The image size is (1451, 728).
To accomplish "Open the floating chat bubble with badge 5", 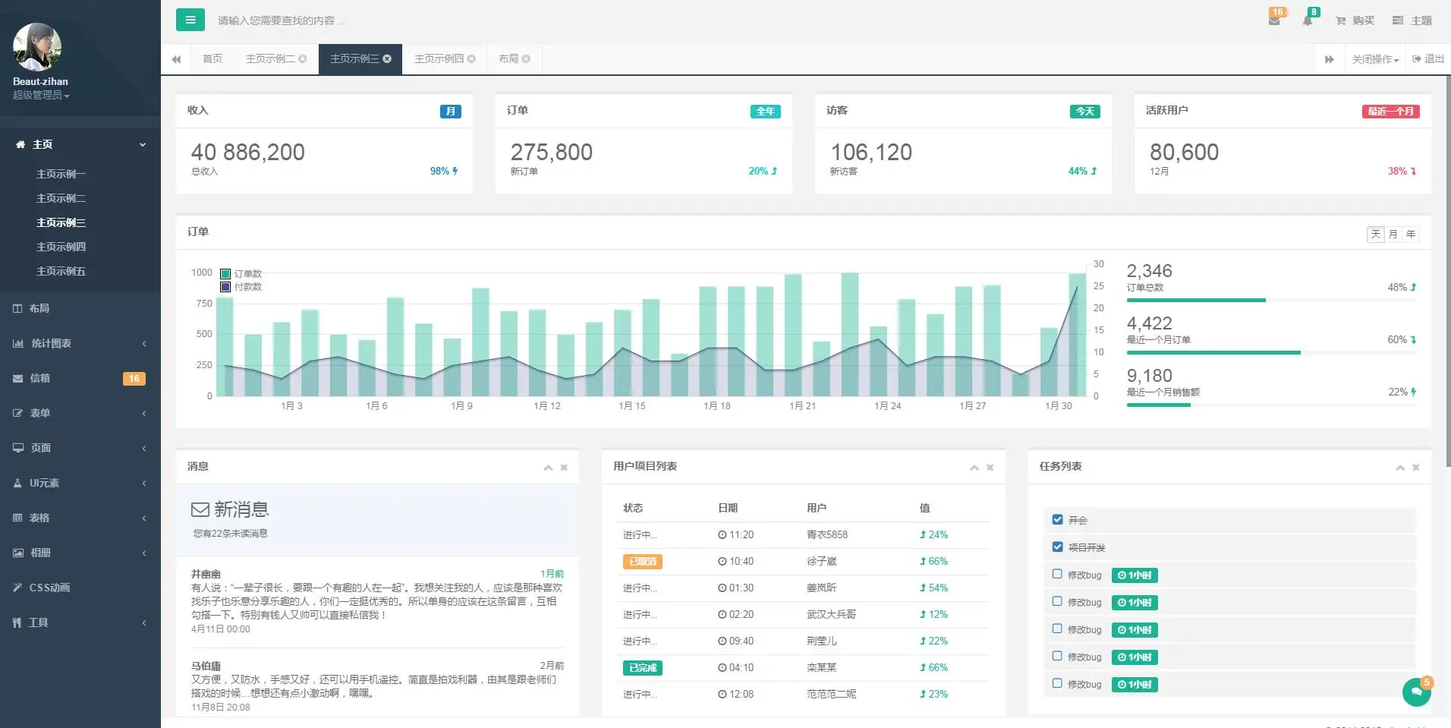I will click(x=1416, y=692).
